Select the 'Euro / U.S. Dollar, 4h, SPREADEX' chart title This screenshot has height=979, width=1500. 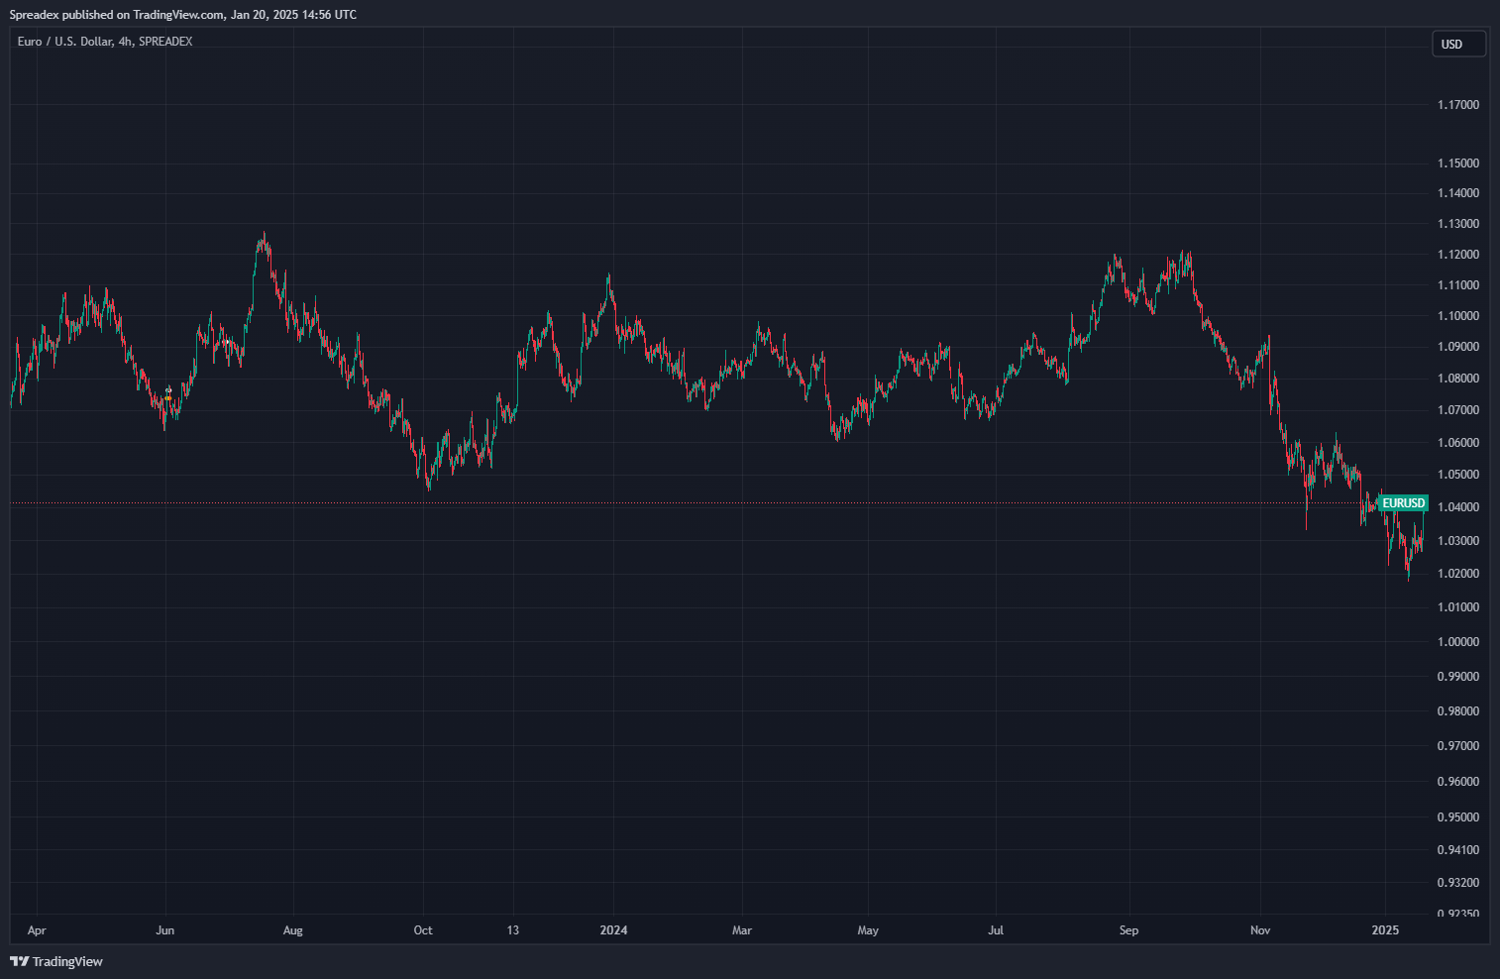point(105,42)
